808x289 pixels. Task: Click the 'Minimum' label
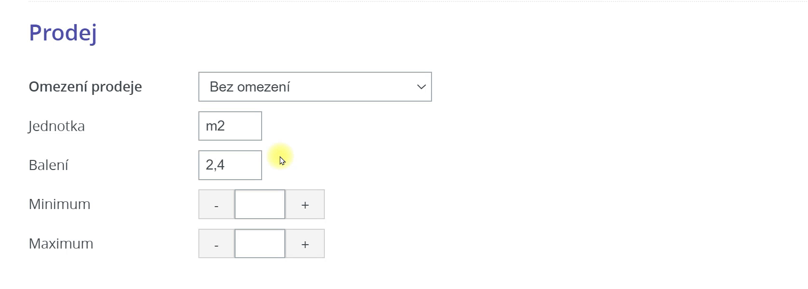[x=59, y=204]
